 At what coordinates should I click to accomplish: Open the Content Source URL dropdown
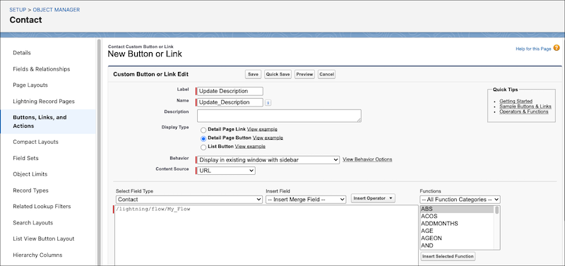226,171
